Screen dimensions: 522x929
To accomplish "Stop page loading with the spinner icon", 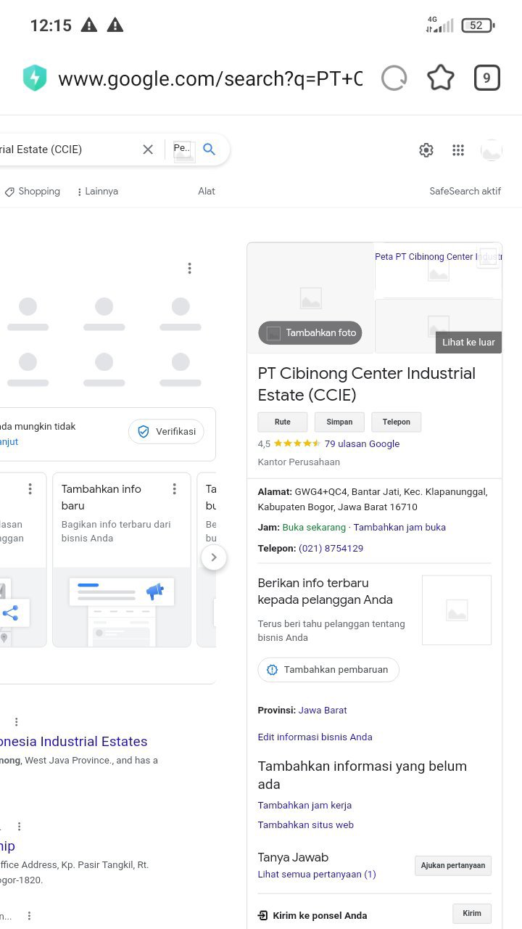I will coord(394,78).
